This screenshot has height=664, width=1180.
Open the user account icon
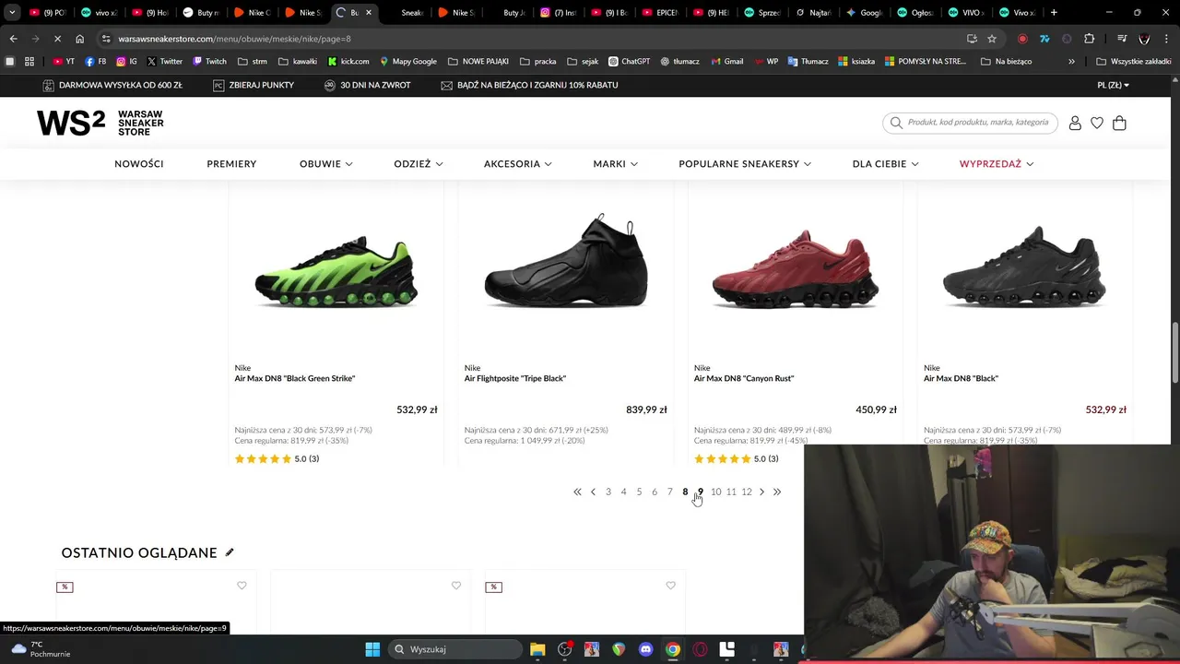coord(1075,123)
